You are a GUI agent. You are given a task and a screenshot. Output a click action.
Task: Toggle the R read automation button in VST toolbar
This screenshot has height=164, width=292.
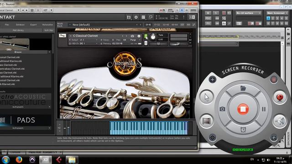tap(182, 10)
